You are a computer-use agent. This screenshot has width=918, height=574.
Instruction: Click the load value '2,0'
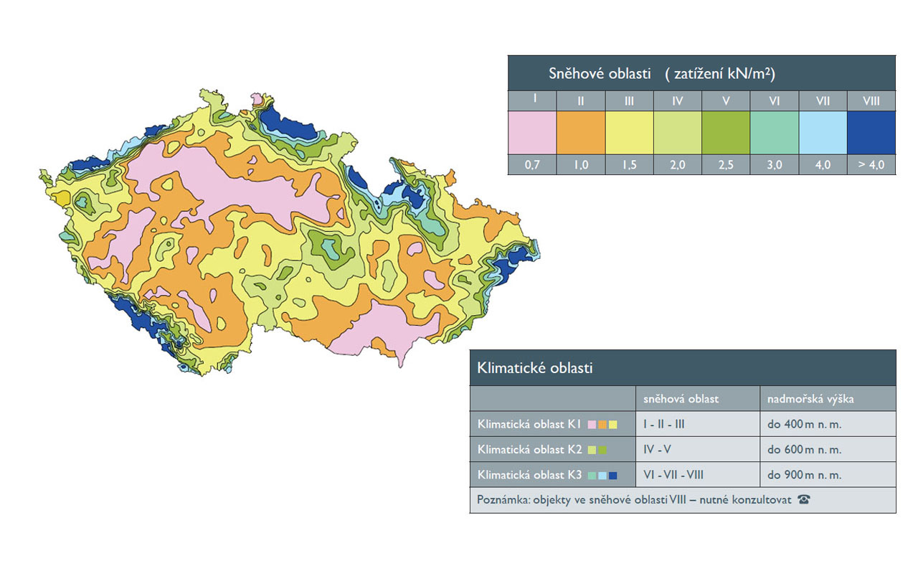(x=677, y=164)
